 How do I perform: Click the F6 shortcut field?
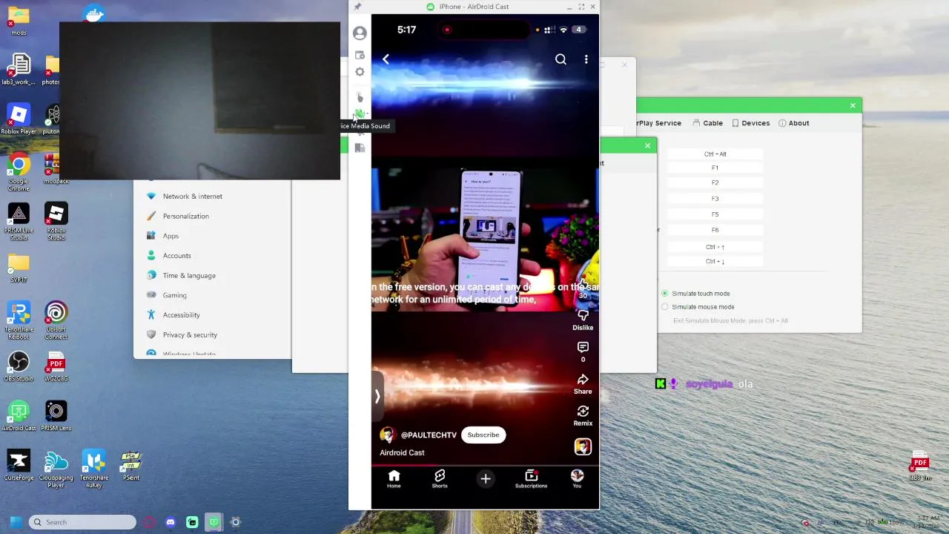tap(715, 231)
